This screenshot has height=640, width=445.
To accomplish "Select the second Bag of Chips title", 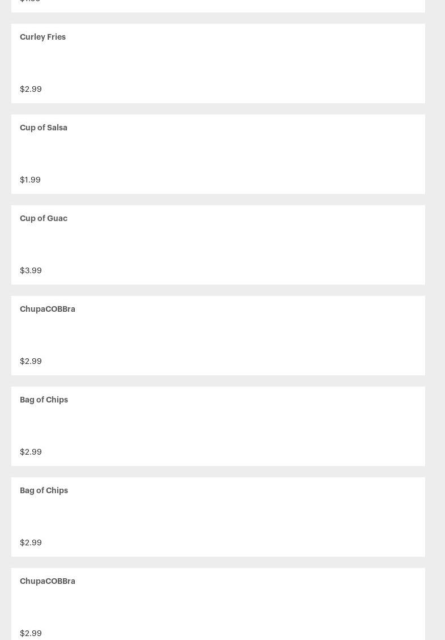I will (x=44, y=490).
